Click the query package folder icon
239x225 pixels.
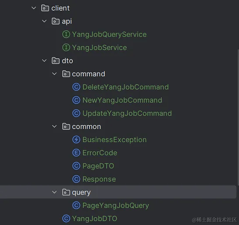(66, 192)
